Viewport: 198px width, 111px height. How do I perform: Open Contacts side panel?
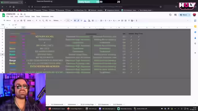(195, 38)
